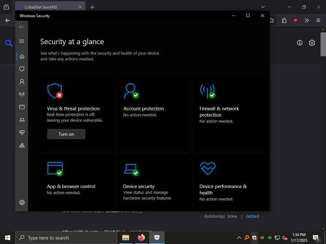Open Firefox application hamburger menu
The width and height of the screenshot is (326, 244).
point(318,20)
